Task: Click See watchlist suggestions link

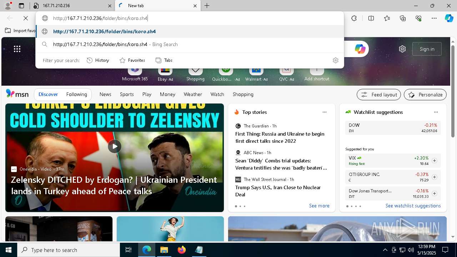Action: click(x=413, y=206)
